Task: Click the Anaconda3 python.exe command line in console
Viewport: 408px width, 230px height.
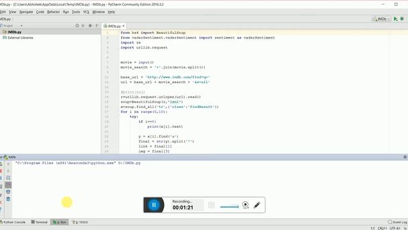Action: coord(78,163)
